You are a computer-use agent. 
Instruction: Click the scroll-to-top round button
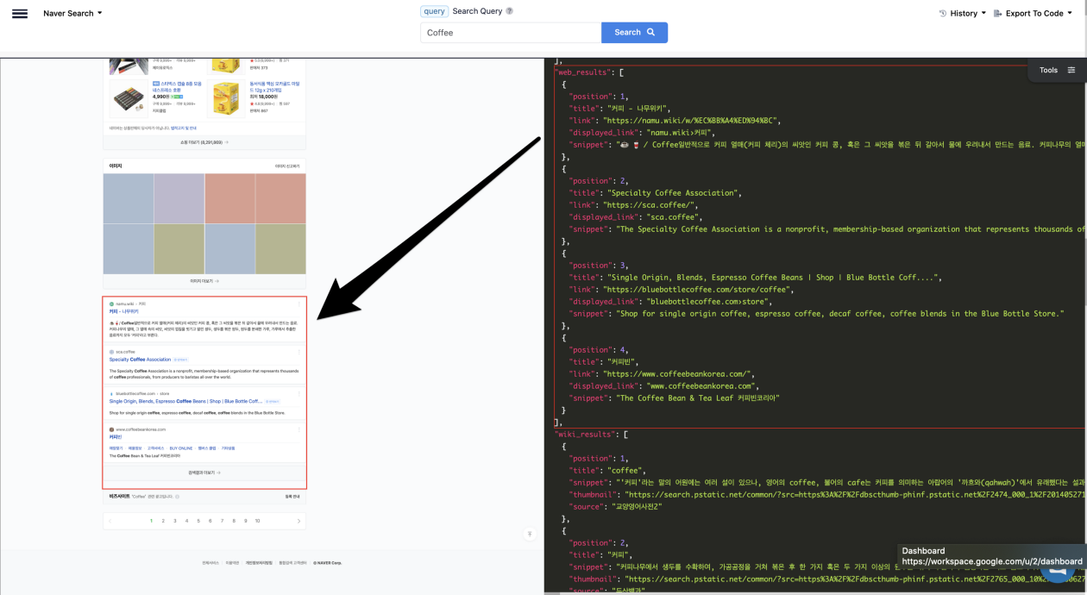[x=530, y=534]
